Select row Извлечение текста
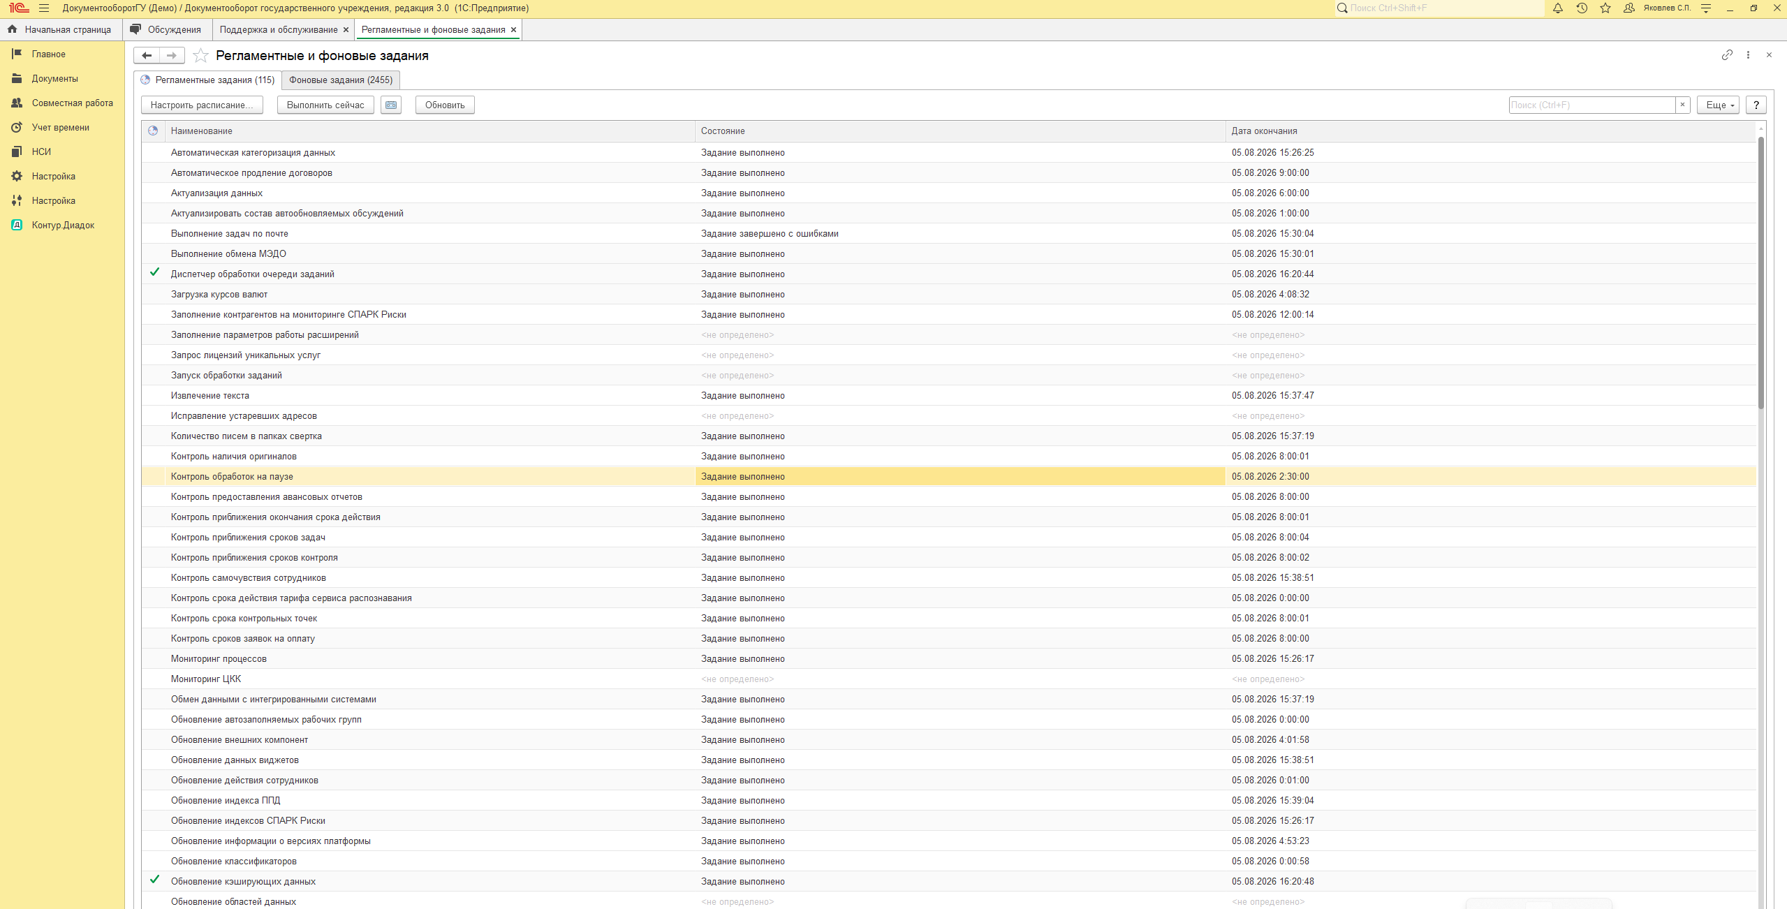 [949, 395]
